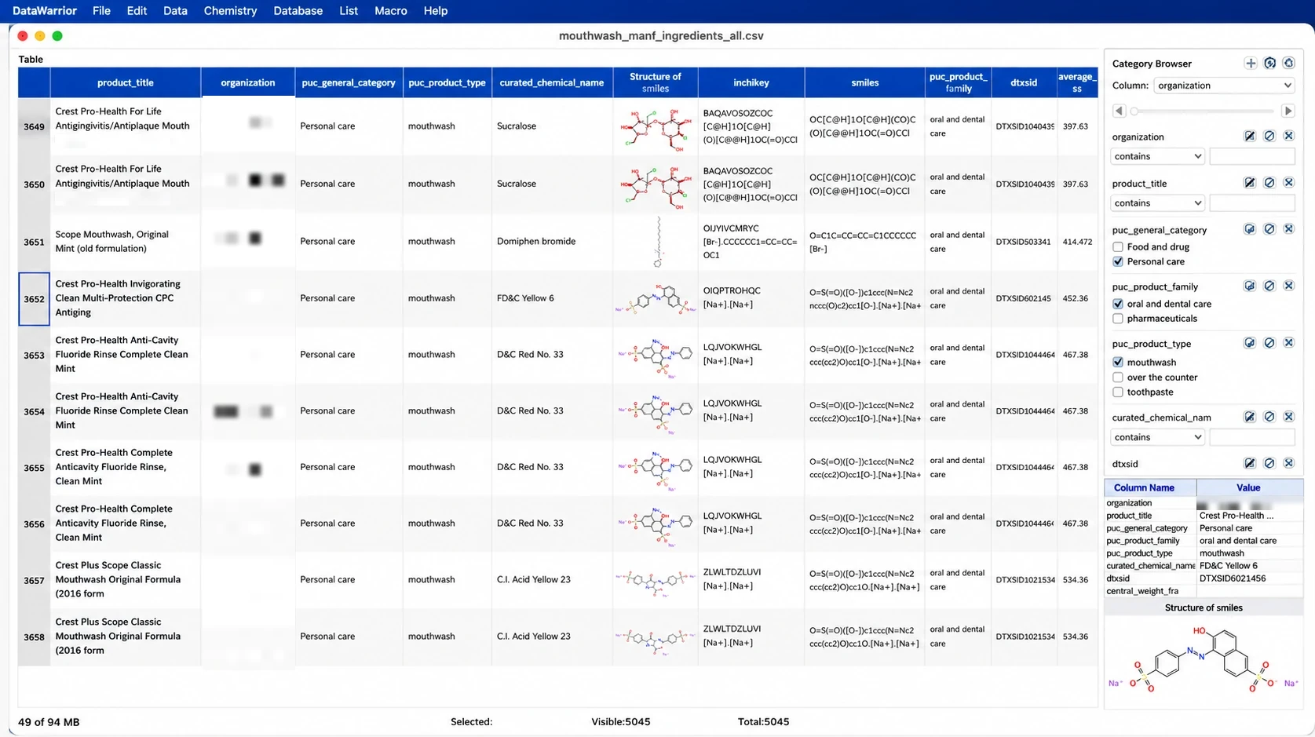This screenshot has height=737, width=1315.
Task: Open curated_chemical_name filter's contains dropdown
Action: pos(1157,437)
